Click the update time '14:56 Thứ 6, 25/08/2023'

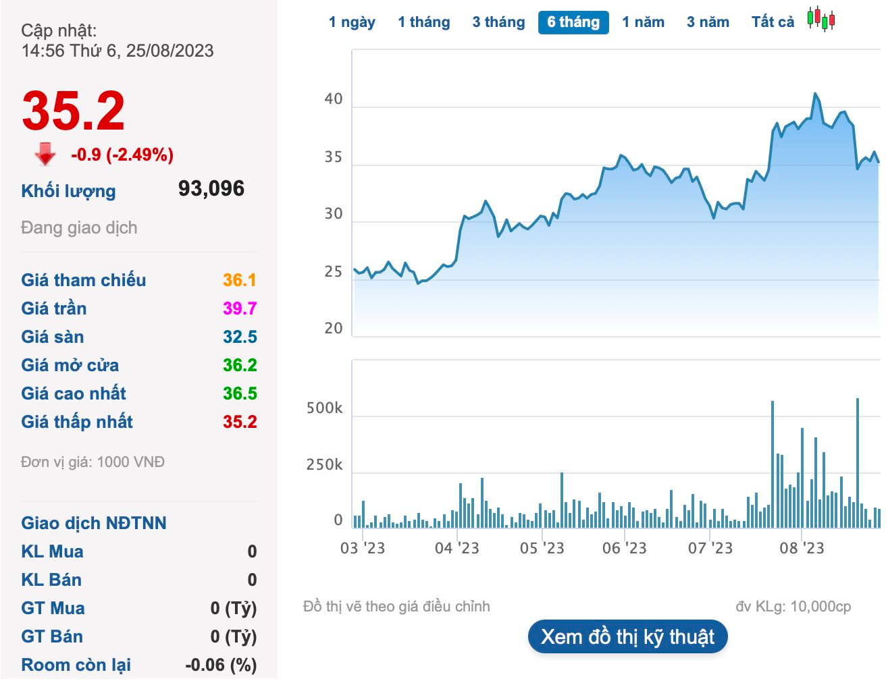[118, 51]
